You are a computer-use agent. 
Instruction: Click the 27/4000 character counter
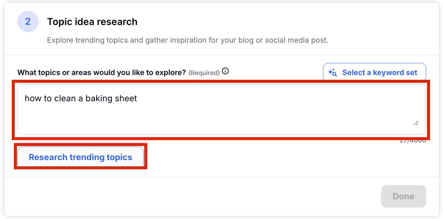(x=413, y=141)
